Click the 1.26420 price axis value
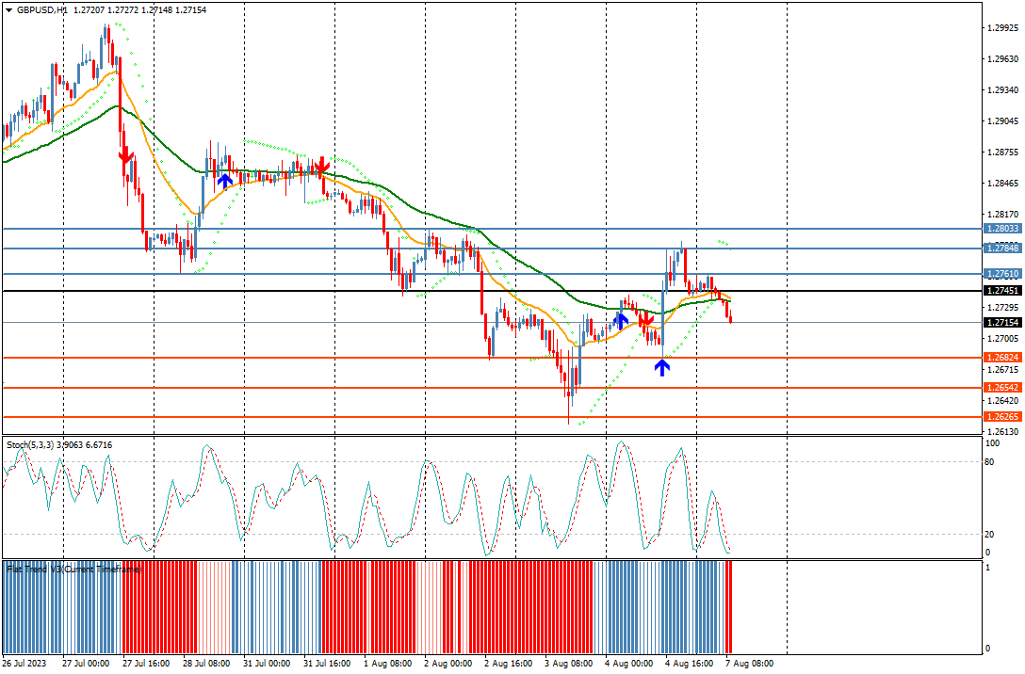The image size is (1025, 674). coord(1002,401)
